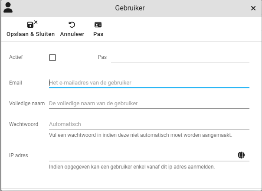Click the password hint text below Wachtwoord
The width and height of the screenshot is (262, 191).
[141, 135]
